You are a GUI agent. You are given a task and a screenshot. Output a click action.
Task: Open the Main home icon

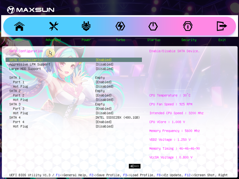click(19, 26)
